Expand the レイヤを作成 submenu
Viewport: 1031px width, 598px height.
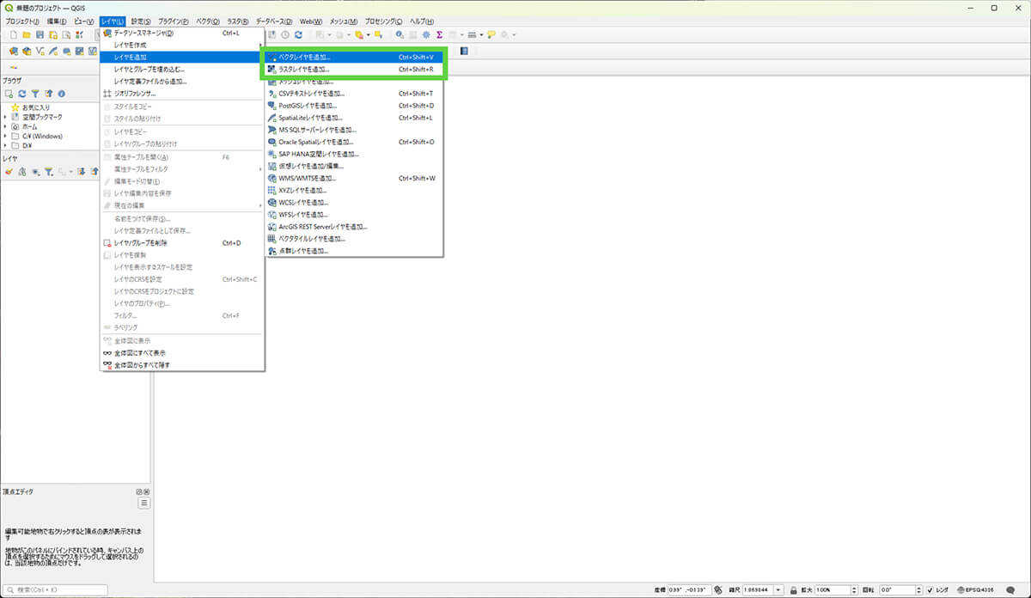[182, 45]
